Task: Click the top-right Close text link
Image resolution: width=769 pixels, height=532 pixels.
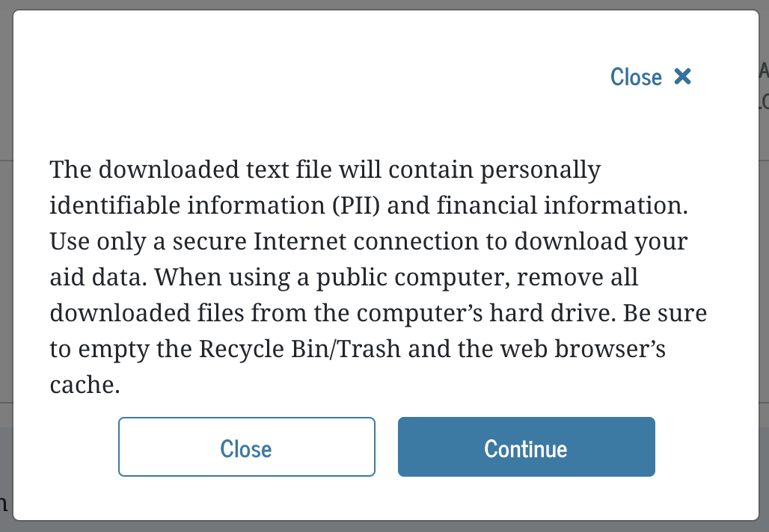Action: (636, 77)
